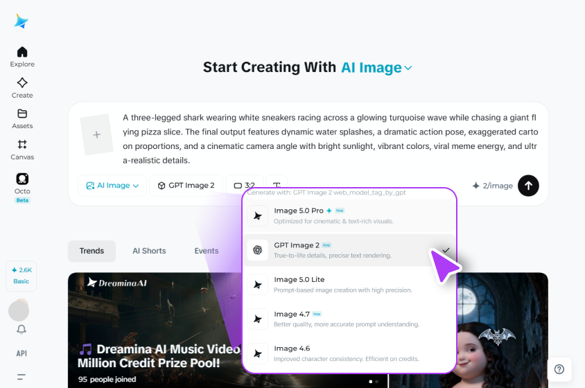The image size is (585, 388).
Task: Click the DreaminaAI logo on banner
Action: 117,283
